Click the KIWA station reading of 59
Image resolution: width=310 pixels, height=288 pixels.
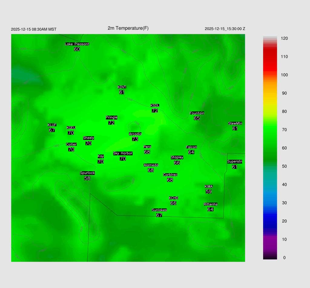(209, 192)
